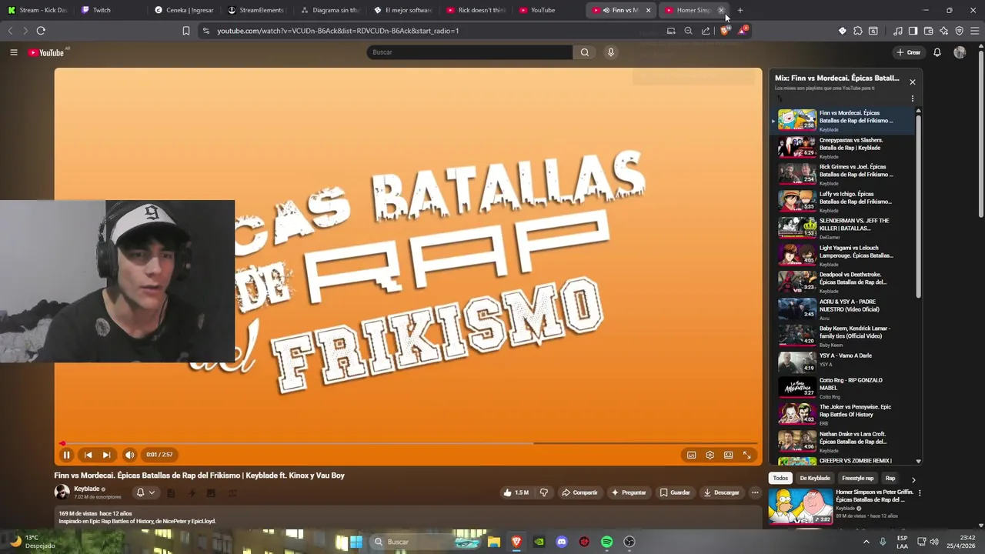Open the video player settings gear

click(710, 455)
